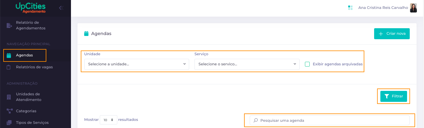
Task: Collapse the sidebar with the double chevron
Action: [61, 8]
